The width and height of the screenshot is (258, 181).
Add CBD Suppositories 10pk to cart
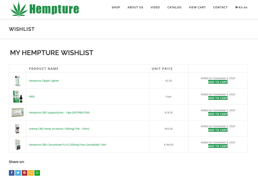(x=218, y=114)
